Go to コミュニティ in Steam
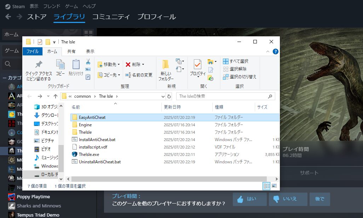This screenshot has width=363, height=218. pyautogui.click(x=111, y=17)
